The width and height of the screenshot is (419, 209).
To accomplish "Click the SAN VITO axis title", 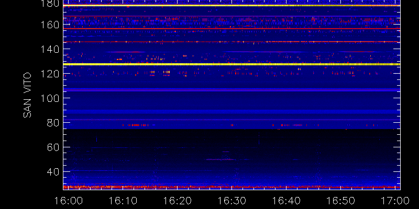I will click(x=27, y=95).
